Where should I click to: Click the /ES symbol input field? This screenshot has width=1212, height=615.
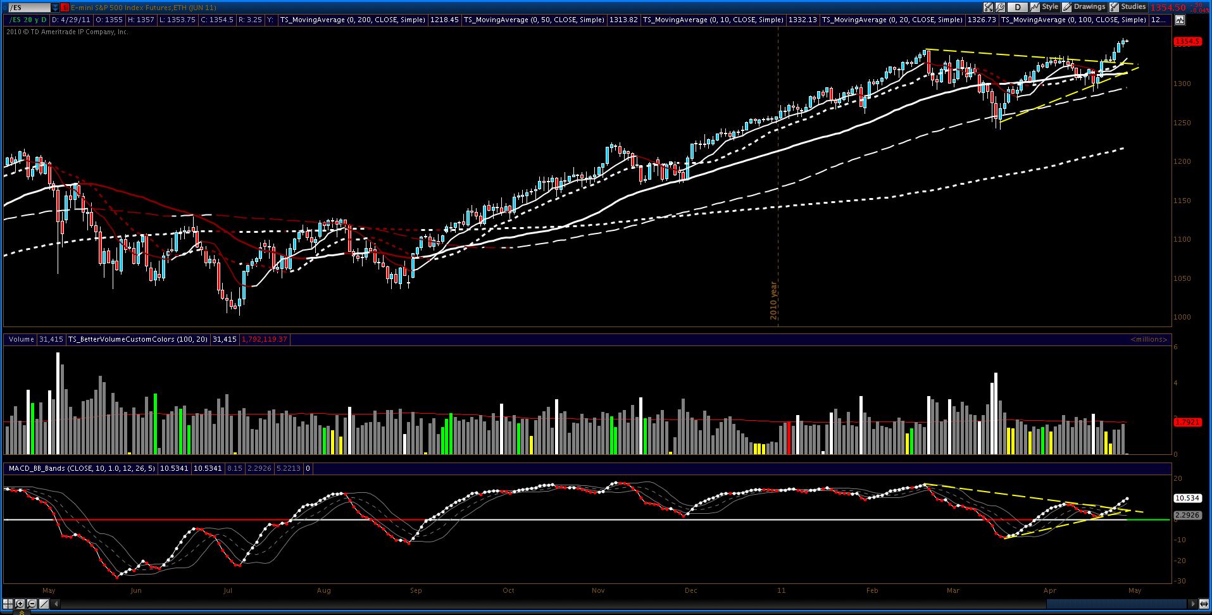29,8
